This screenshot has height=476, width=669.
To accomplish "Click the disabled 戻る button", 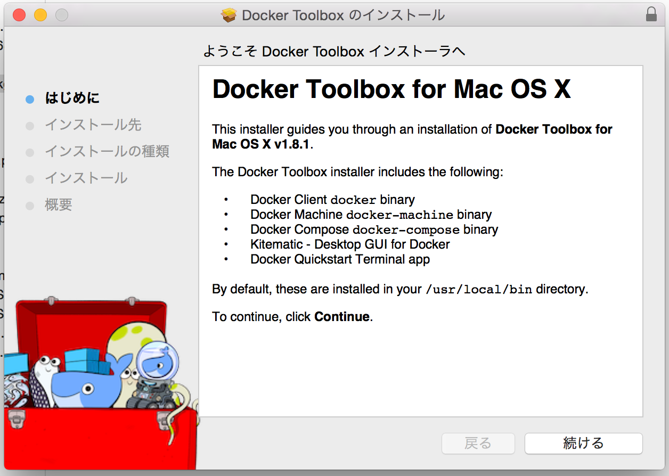I will coord(478,444).
